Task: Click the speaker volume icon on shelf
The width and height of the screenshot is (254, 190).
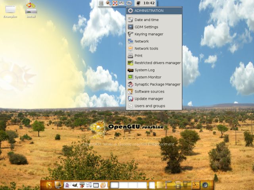Action: pos(205,185)
